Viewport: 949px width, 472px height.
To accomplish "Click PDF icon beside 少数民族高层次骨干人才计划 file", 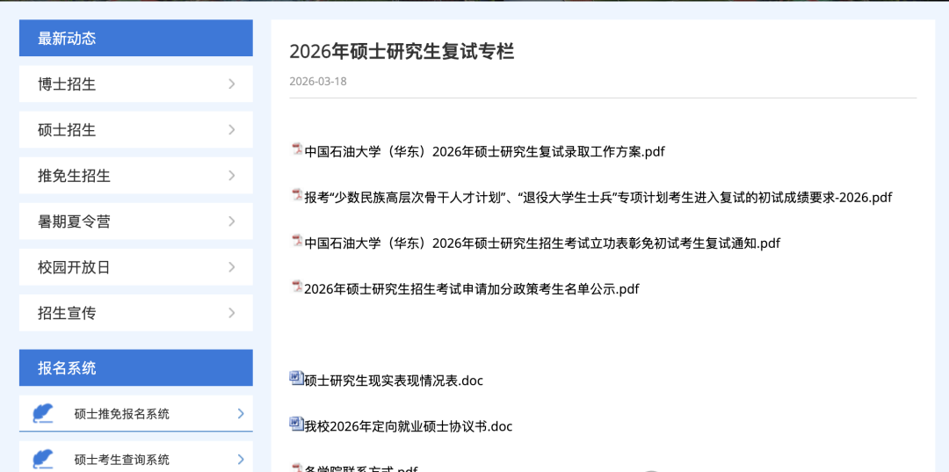I will pyautogui.click(x=297, y=195).
